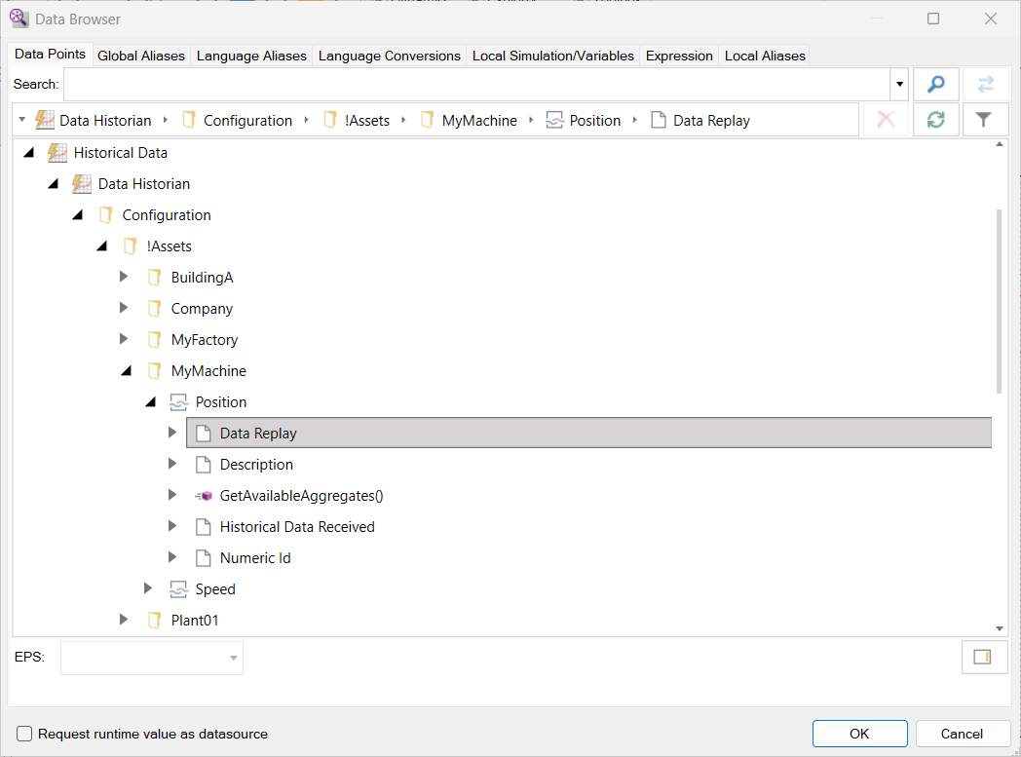The width and height of the screenshot is (1021, 757).
Task: Open the Expression tab
Action: point(679,56)
